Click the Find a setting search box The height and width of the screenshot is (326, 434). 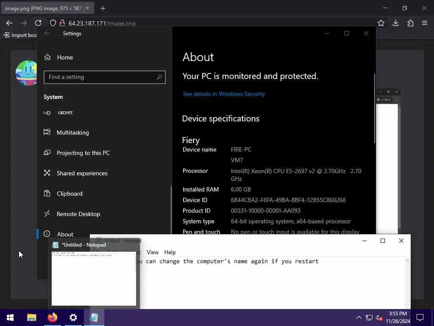point(104,77)
